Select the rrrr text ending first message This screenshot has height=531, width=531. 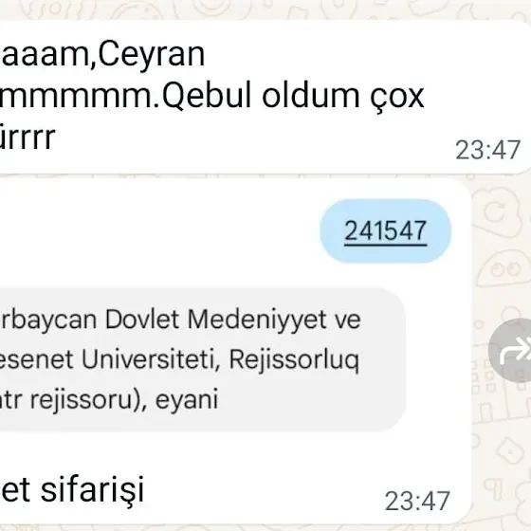[27, 137]
